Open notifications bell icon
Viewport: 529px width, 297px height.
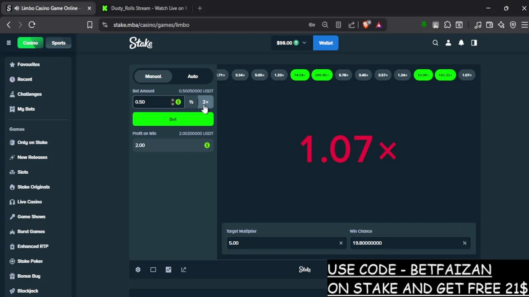tap(461, 43)
